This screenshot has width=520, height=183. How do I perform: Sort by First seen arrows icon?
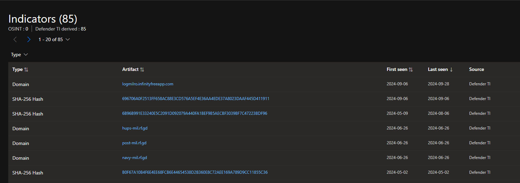pyautogui.click(x=411, y=70)
